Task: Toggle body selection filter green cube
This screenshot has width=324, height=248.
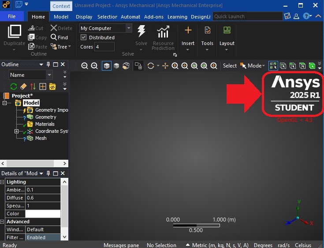Action: 312,66
